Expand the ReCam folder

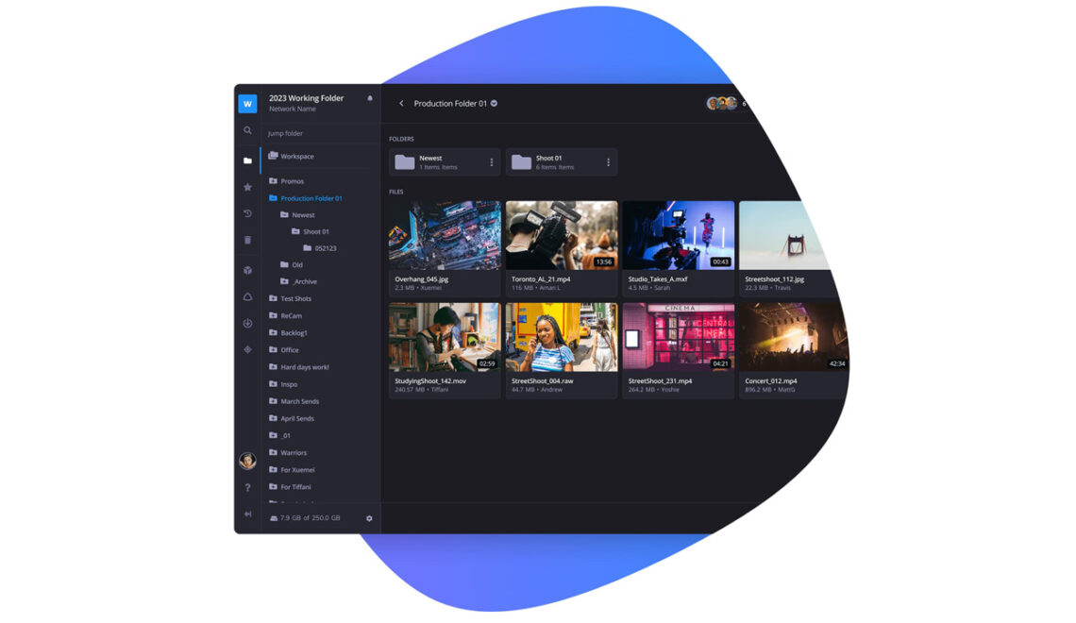(x=273, y=315)
